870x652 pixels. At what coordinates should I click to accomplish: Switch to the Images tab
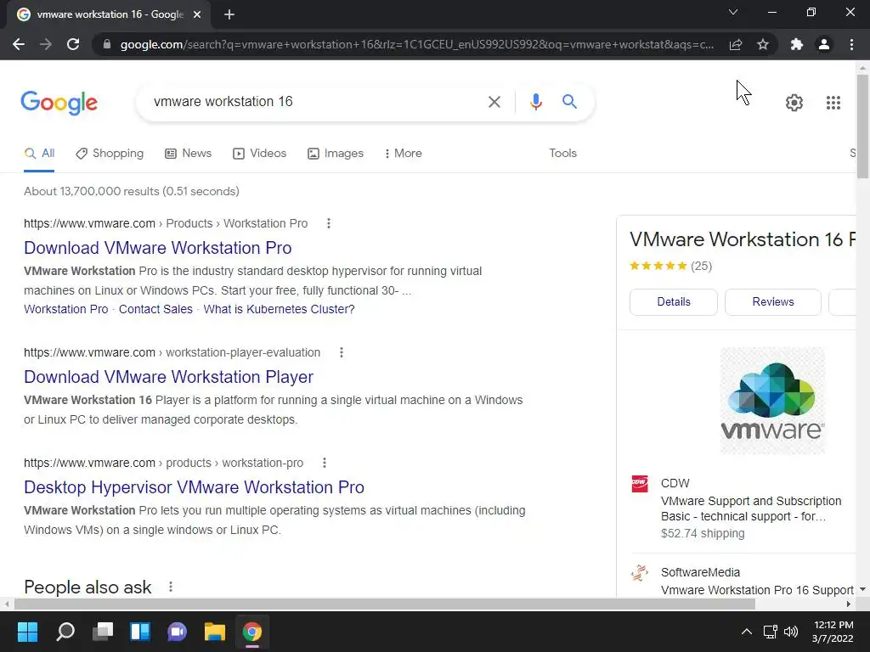click(336, 153)
